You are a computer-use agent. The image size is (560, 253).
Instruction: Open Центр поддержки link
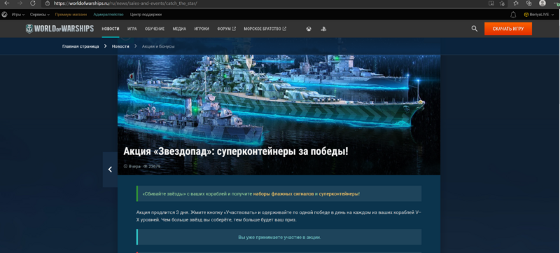tap(146, 15)
